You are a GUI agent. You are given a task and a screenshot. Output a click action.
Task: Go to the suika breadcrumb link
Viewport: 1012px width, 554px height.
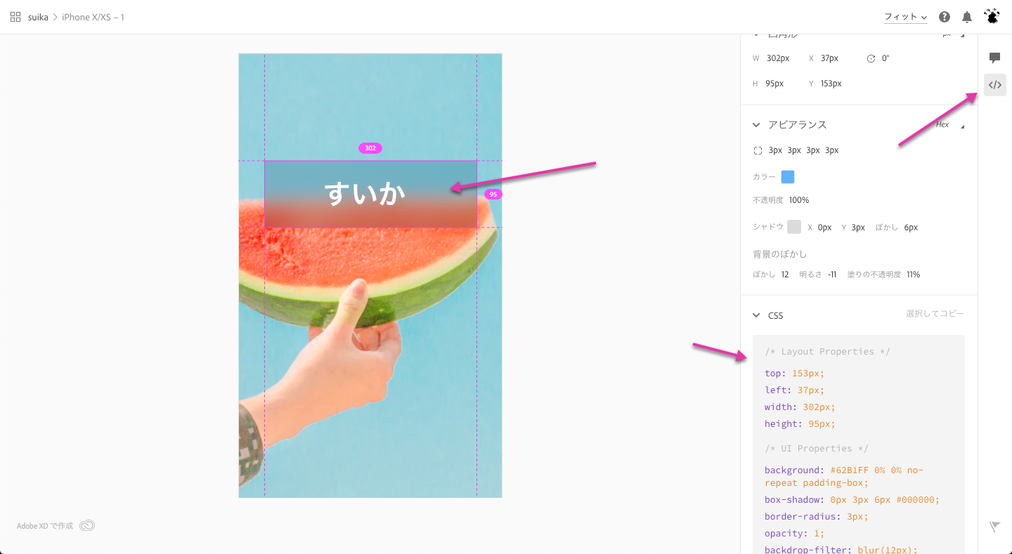click(38, 17)
